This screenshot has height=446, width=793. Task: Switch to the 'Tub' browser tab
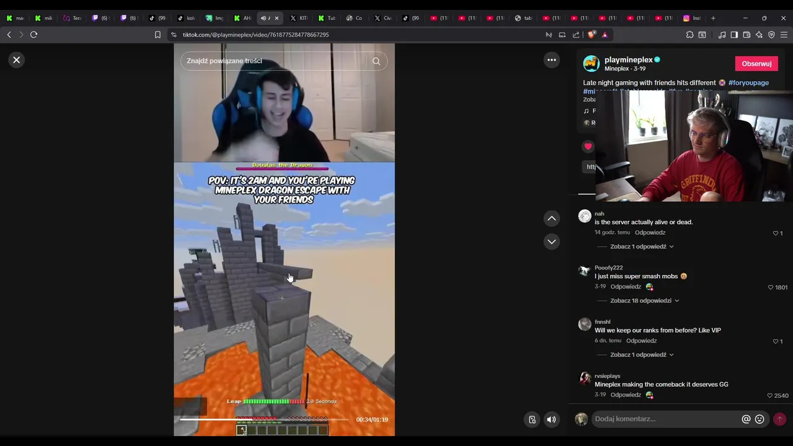(326, 18)
